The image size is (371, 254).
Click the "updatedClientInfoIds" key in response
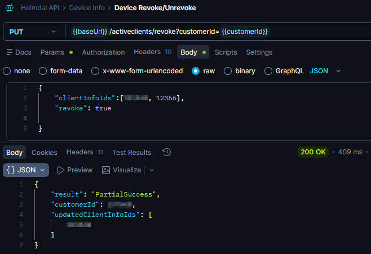(x=95, y=215)
